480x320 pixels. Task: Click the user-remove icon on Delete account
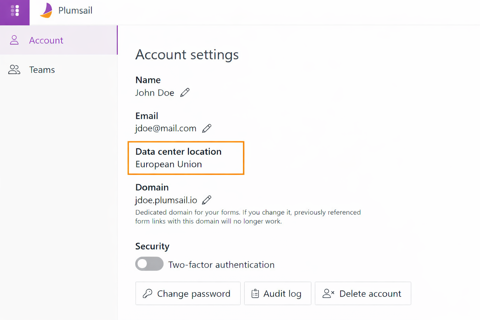click(328, 293)
